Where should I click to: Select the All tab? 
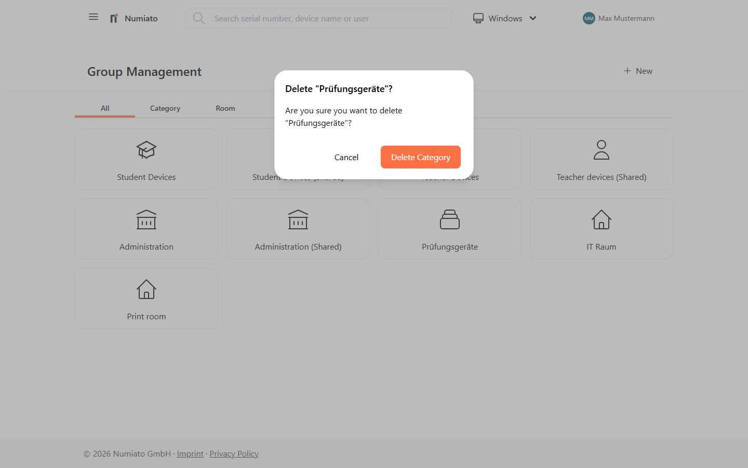[x=105, y=108]
